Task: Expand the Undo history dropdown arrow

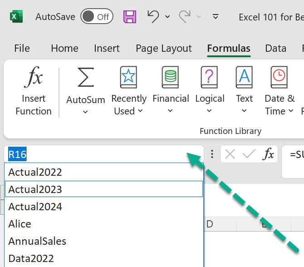Action: [x=167, y=17]
